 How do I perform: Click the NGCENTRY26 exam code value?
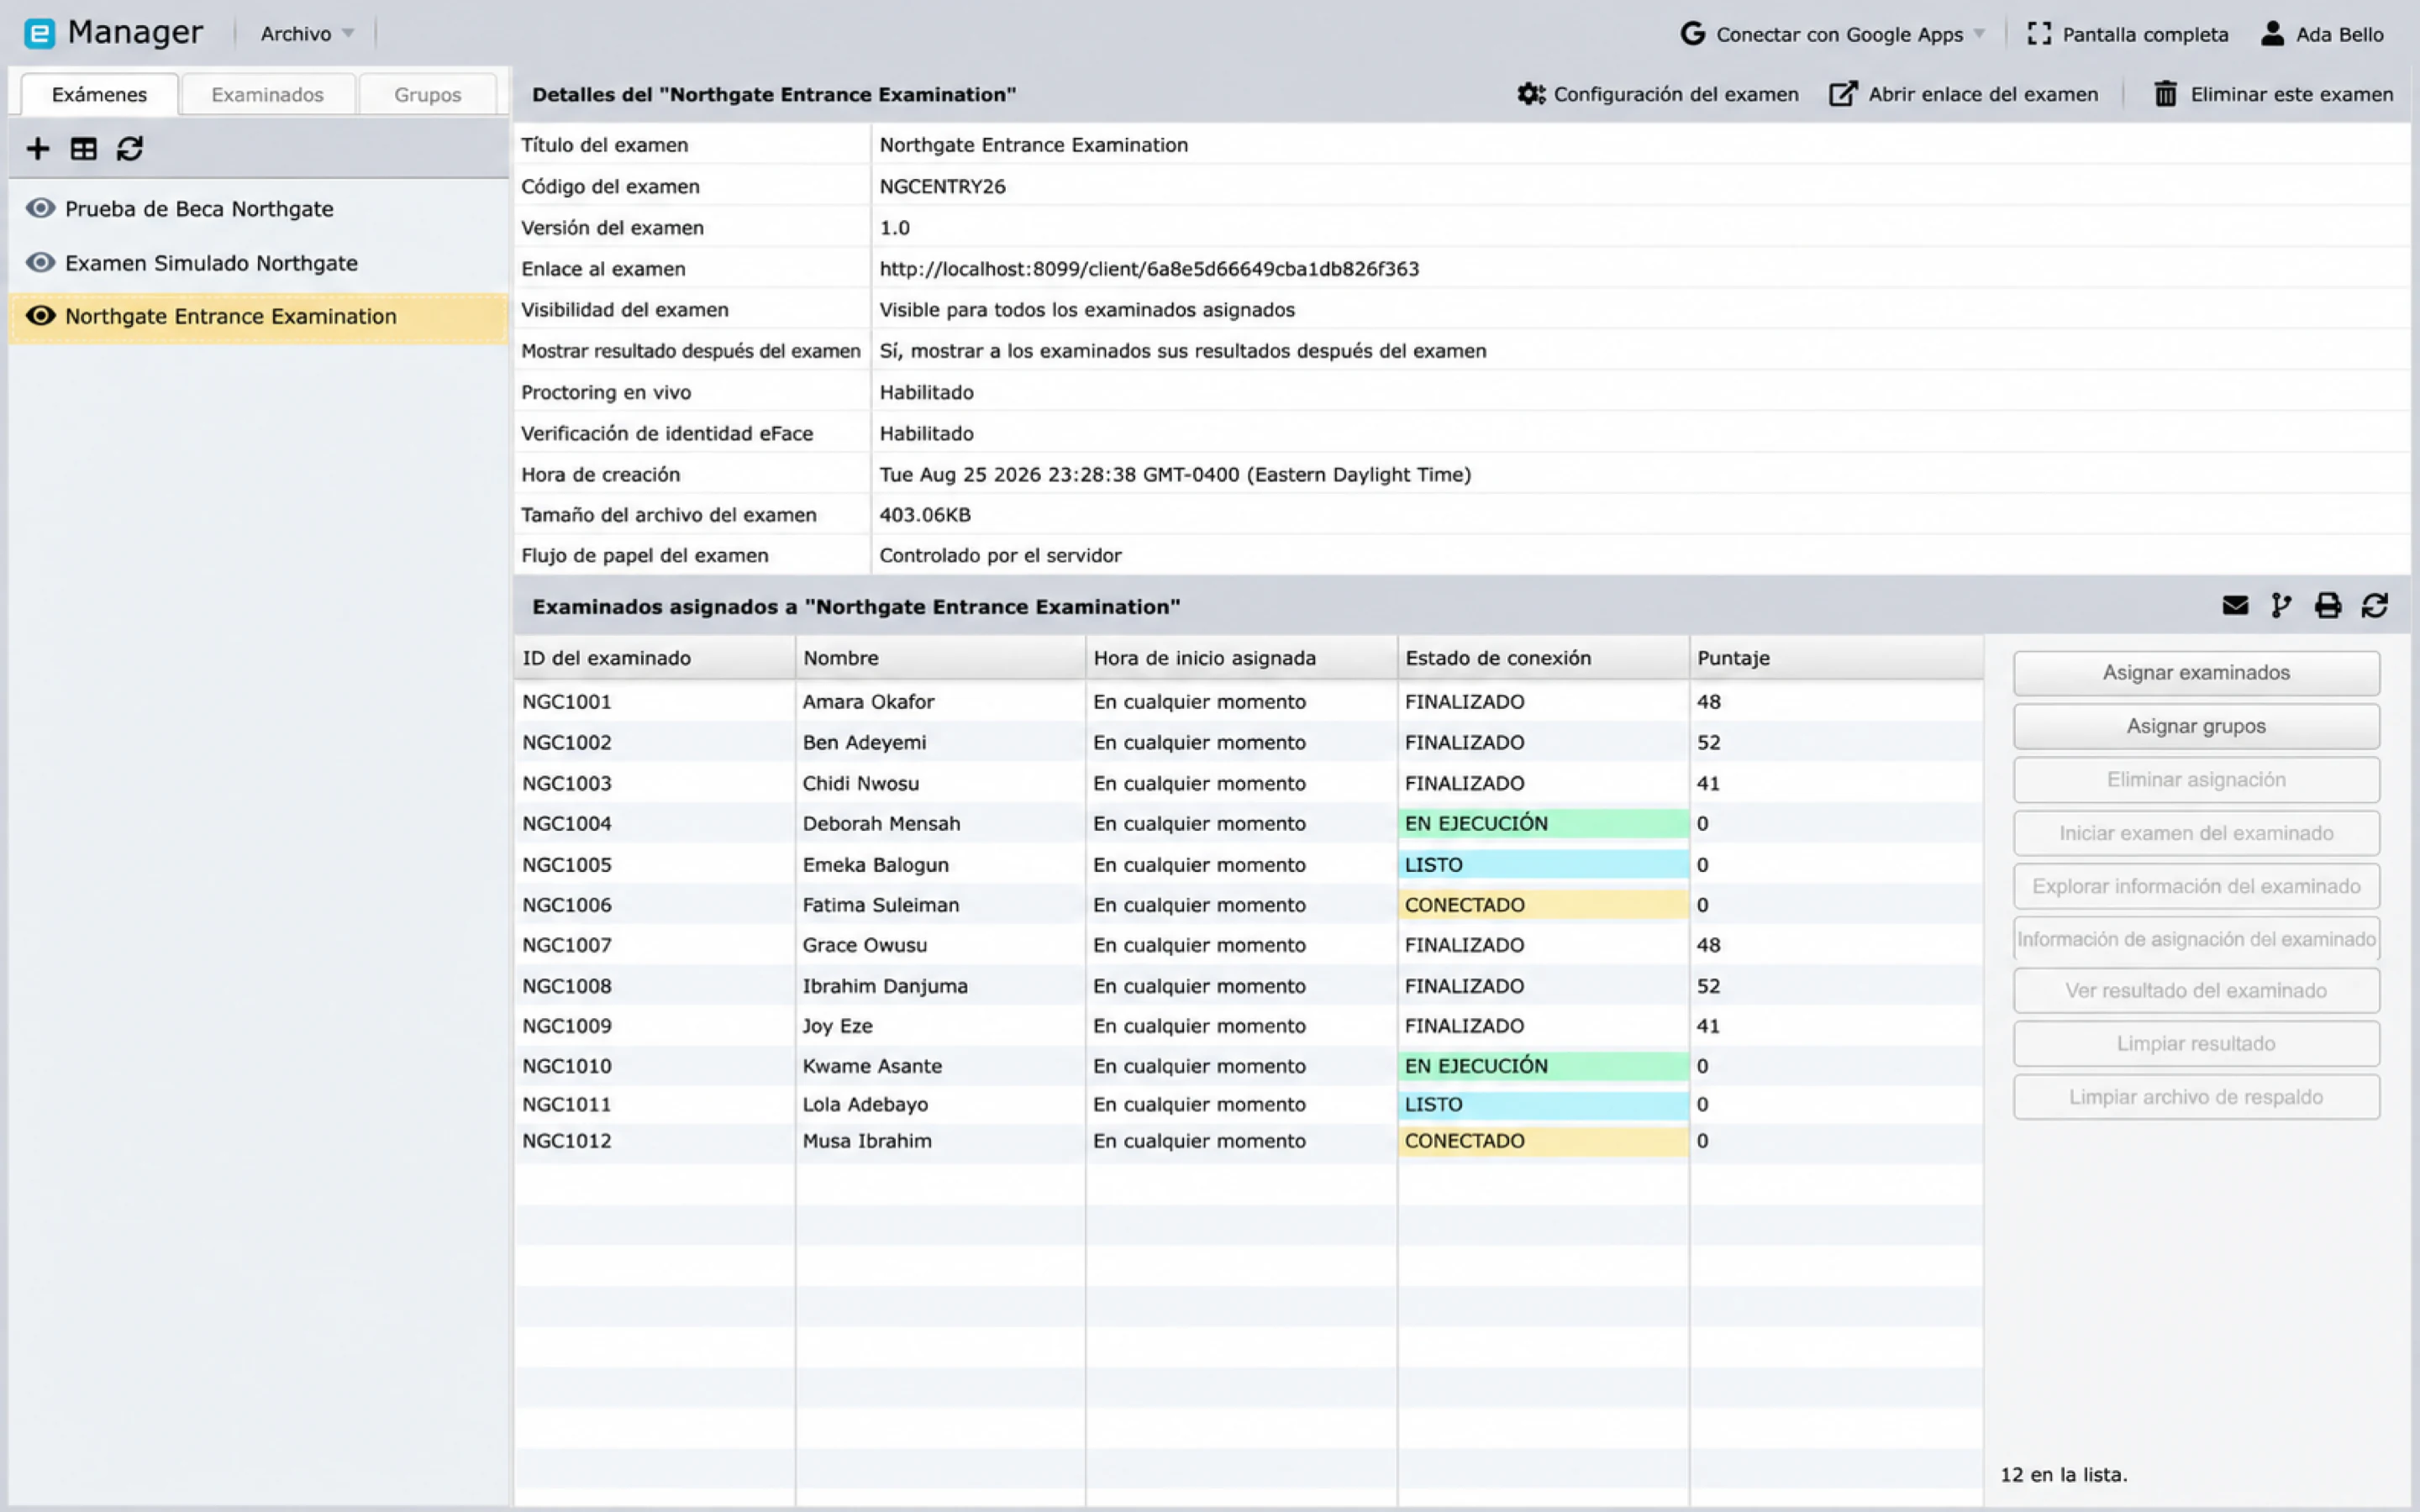(x=942, y=186)
